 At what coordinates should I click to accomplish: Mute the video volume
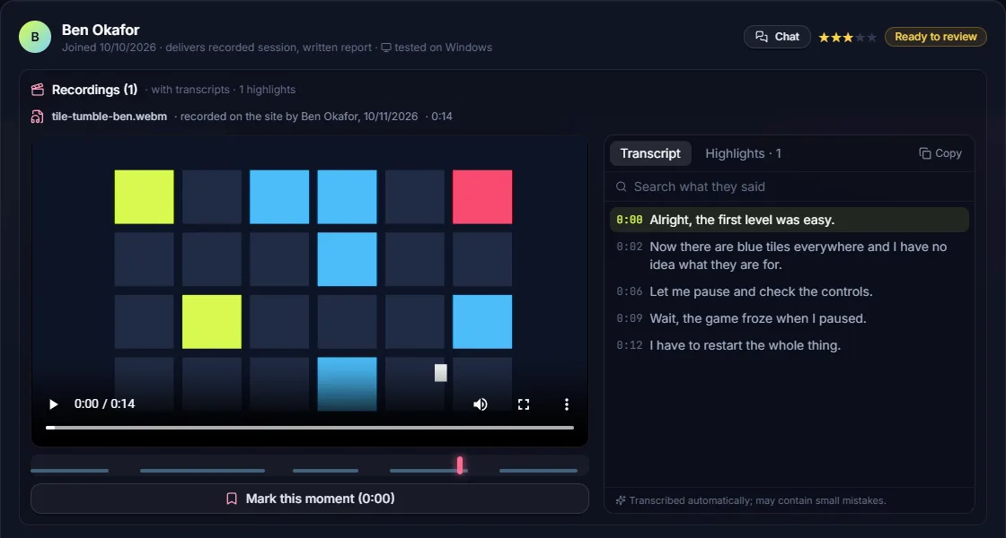(x=480, y=404)
